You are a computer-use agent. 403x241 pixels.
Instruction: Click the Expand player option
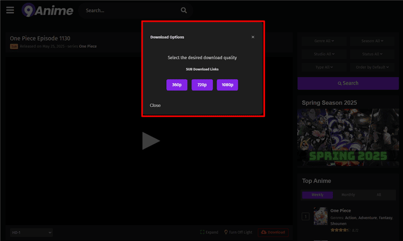pos(209,232)
